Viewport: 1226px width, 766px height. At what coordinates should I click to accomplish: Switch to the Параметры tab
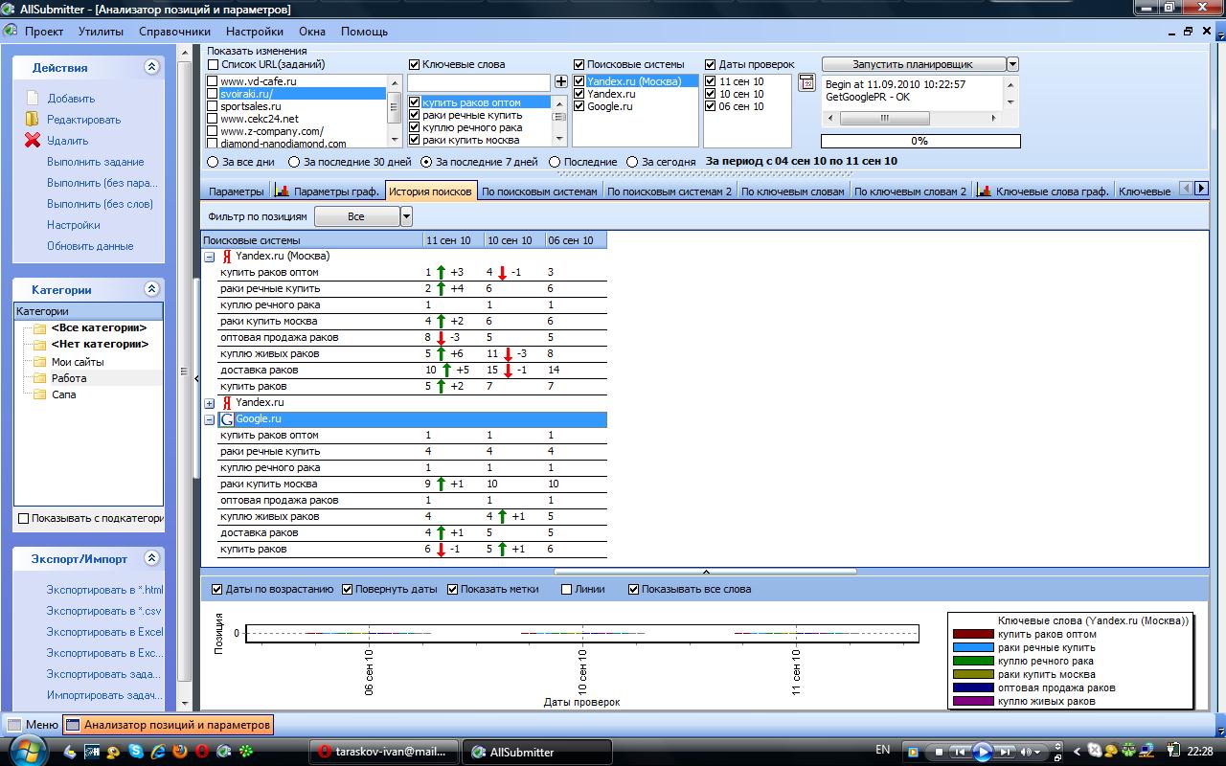point(237,191)
